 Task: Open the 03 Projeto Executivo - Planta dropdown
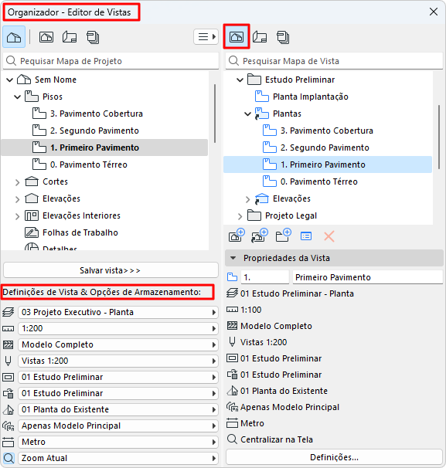(x=118, y=312)
